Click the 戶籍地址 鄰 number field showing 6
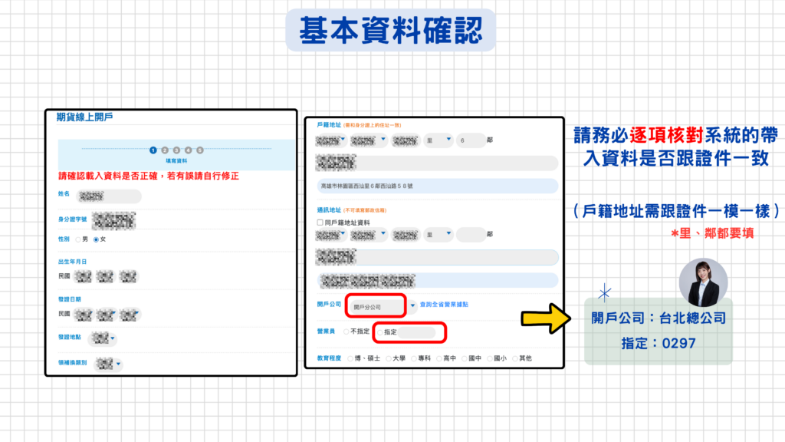 pos(471,140)
